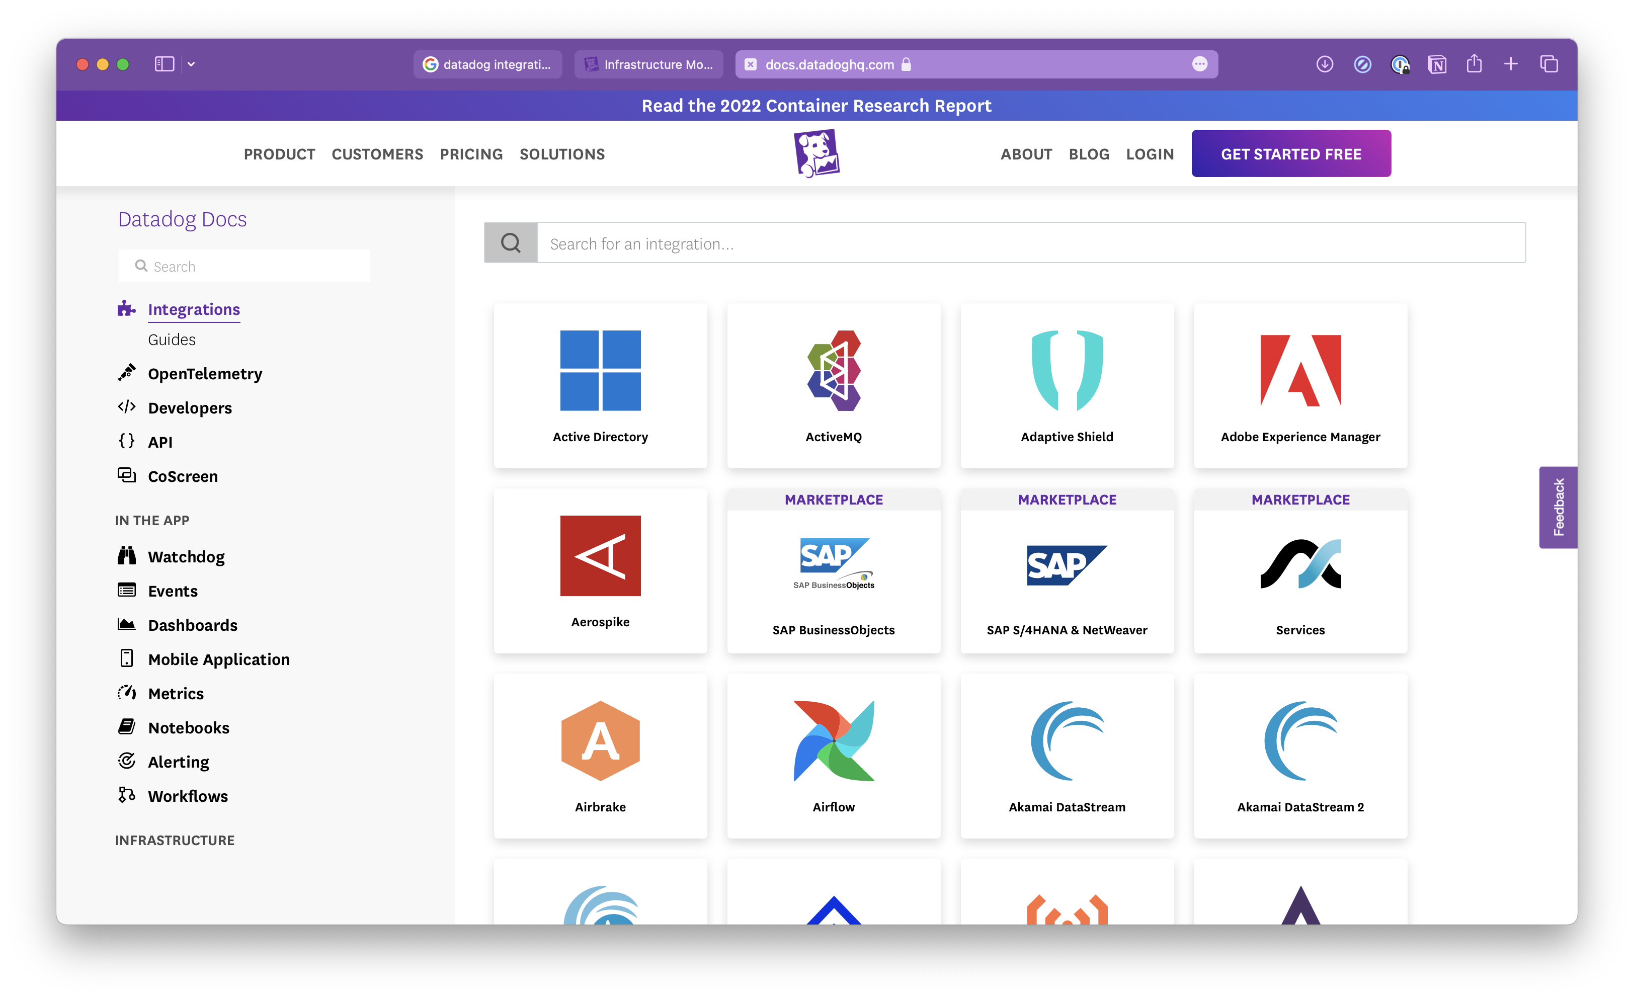Click the Developers code bracket icon
This screenshot has height=999, width=1634.
[x=126, y=406]
